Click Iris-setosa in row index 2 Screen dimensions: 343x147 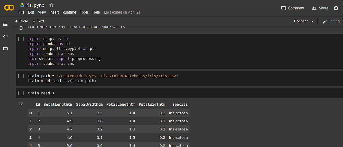[x=178, y=129]
